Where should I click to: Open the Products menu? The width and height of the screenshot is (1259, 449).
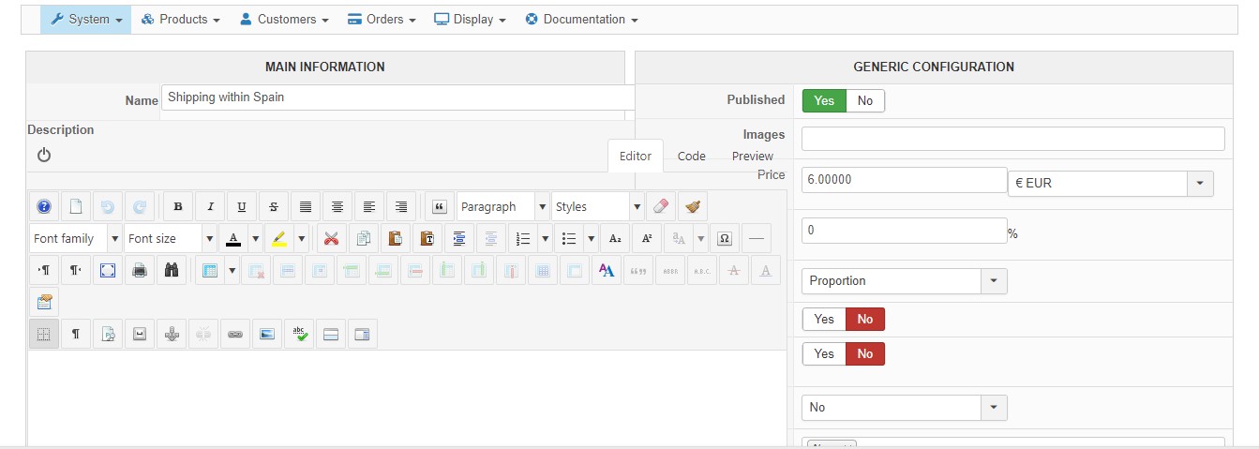point(180,19)
